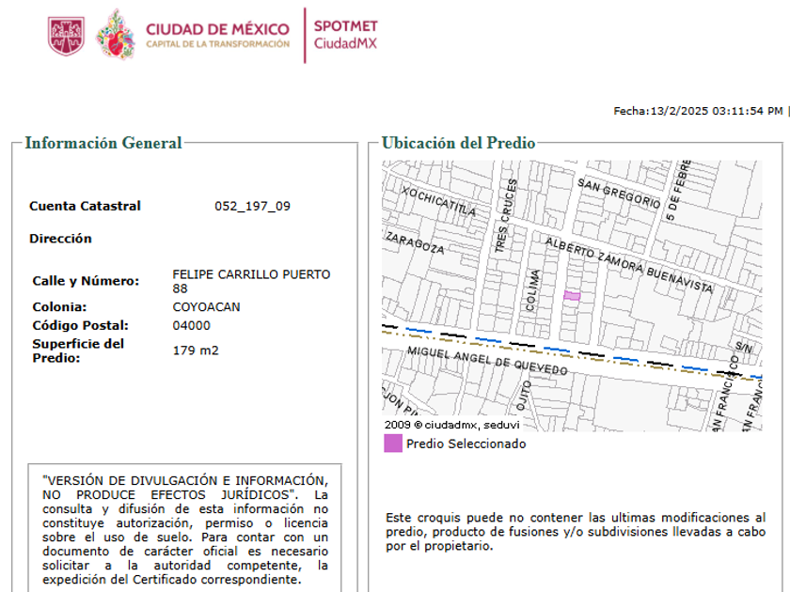Viewport: 790px width, 592px height.
Task: Click the SPOTMET CiudadMX logo
Action: coord(345,36)
